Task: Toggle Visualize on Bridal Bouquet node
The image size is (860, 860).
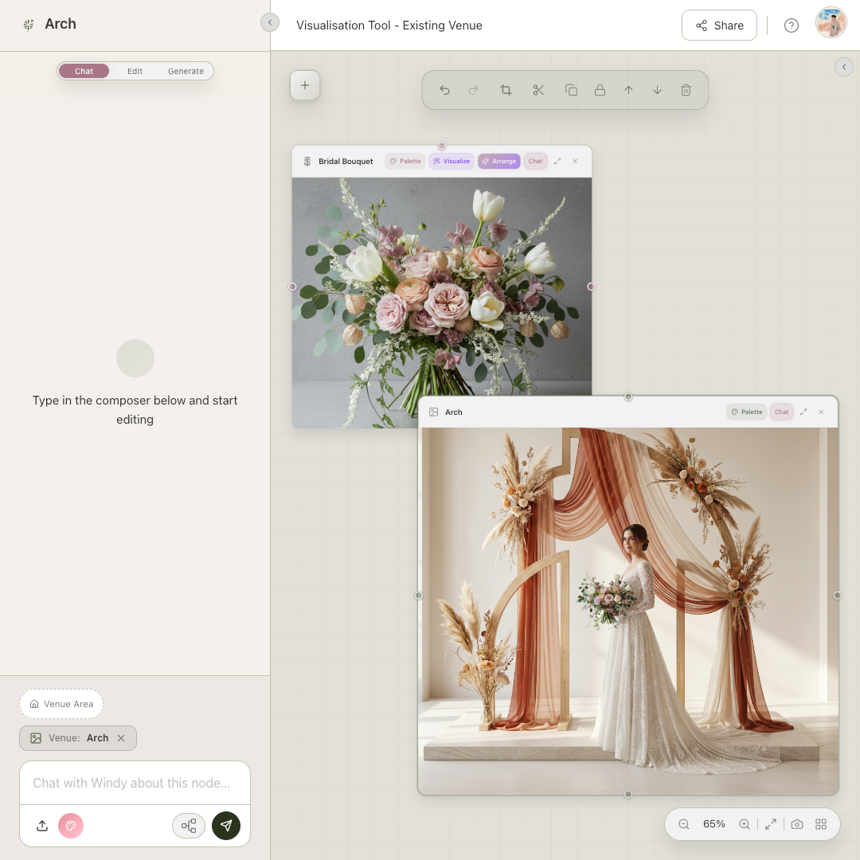Action: point(451,161)
